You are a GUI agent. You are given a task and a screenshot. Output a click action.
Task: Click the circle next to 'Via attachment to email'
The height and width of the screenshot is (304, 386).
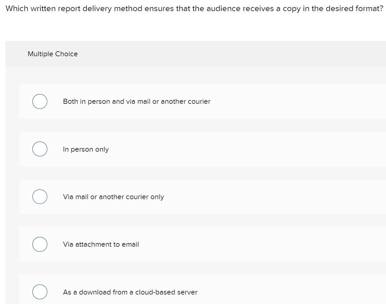point(40,244)
